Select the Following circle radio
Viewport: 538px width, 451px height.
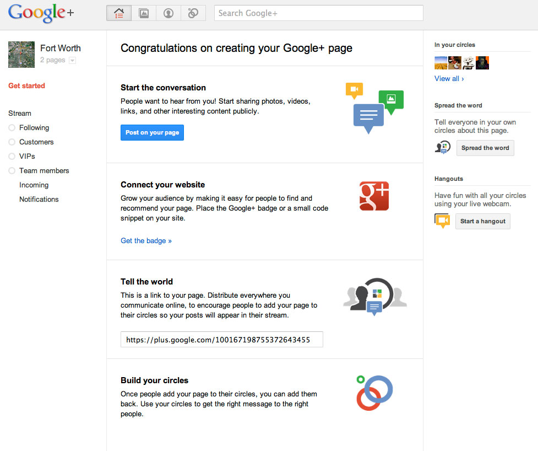(12, 128)
